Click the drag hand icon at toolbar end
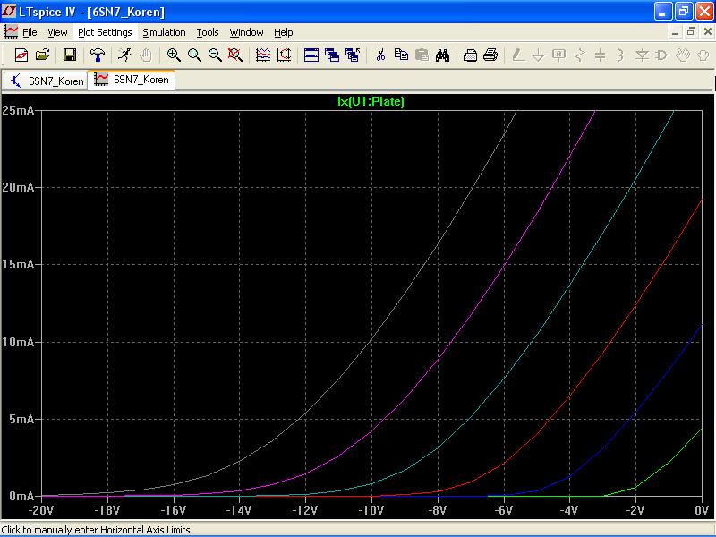Screen dimensions: 716x537 click(703, 55)
